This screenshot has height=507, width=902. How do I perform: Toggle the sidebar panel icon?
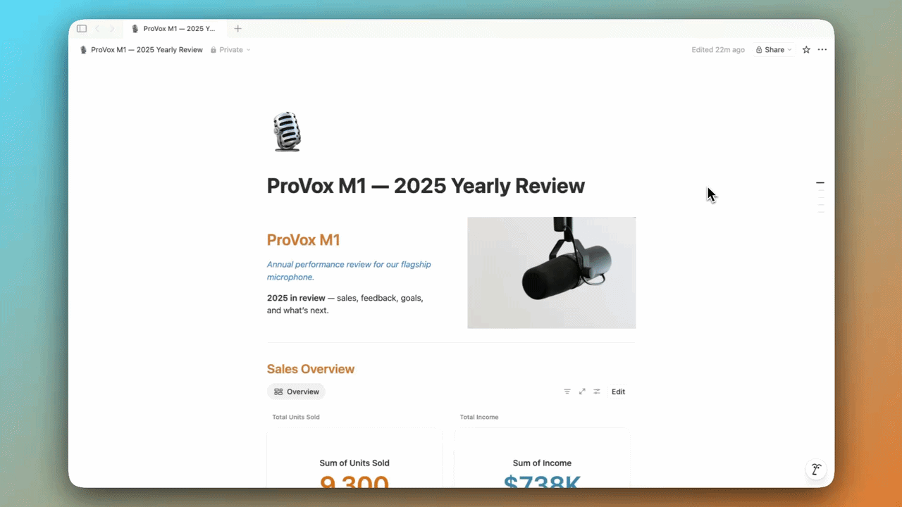coord(82,29)
